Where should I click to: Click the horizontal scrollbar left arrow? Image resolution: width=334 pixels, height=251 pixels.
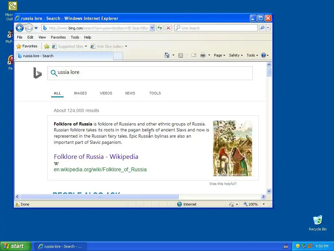click(18, 196)
